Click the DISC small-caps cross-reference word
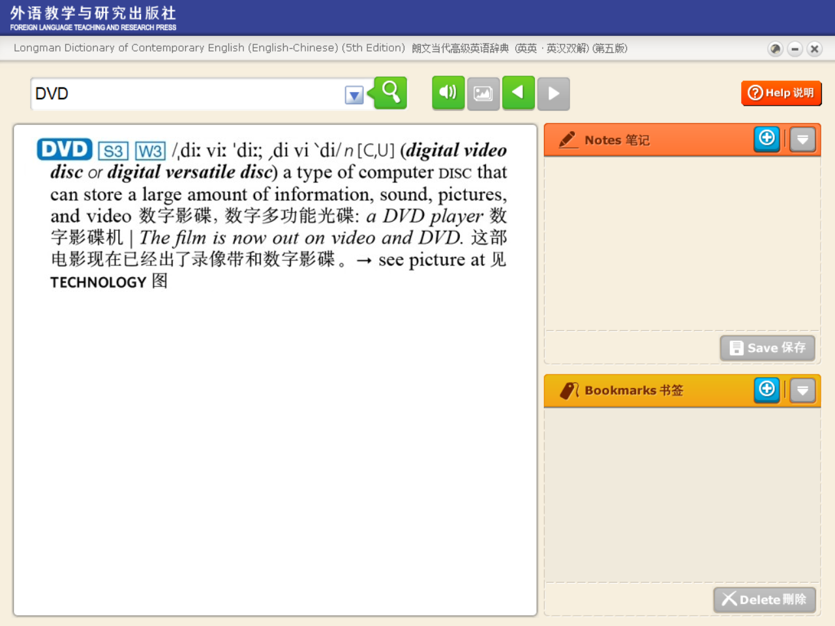The image size is (835, 626). [455, 173]
